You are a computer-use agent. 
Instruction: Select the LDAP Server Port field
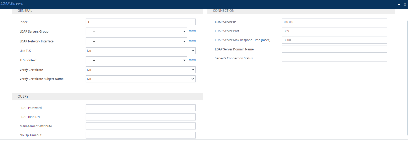point(334,31)
